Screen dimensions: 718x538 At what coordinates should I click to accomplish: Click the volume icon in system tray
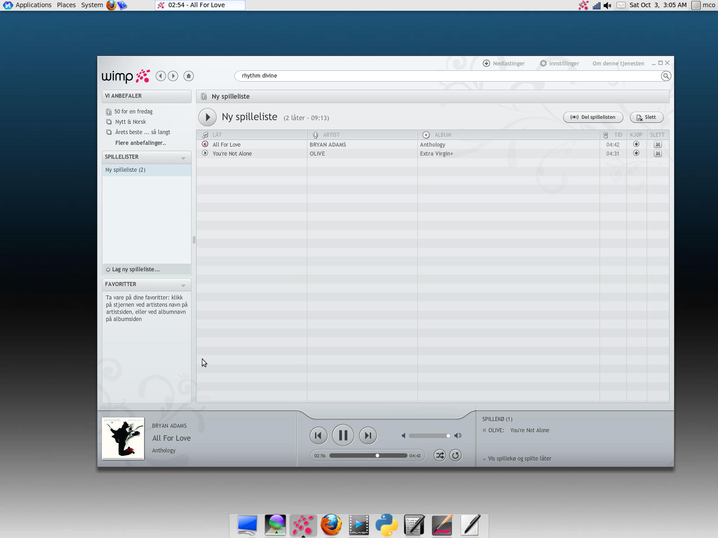608,5
